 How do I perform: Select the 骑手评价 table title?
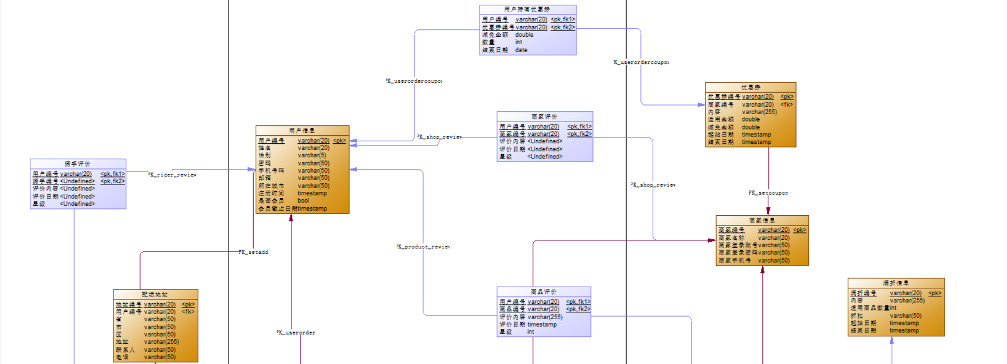(x=78, y=164)
